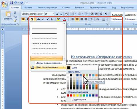Expand font color dropdown arrow

(x=67, y=19)
